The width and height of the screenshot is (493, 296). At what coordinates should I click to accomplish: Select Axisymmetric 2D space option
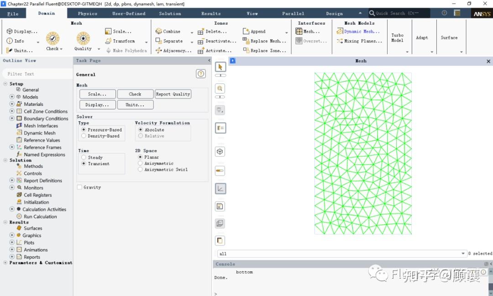pos(140,163)
